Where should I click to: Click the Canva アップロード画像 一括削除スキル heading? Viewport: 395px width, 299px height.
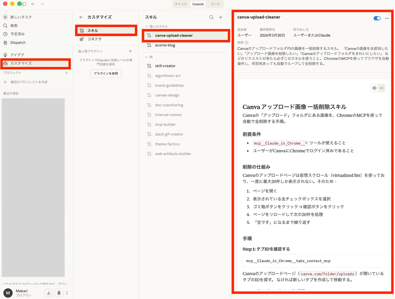coord(294,107)
